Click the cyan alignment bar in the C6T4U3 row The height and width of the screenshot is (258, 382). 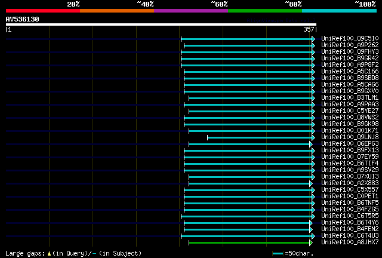[248, 236]
